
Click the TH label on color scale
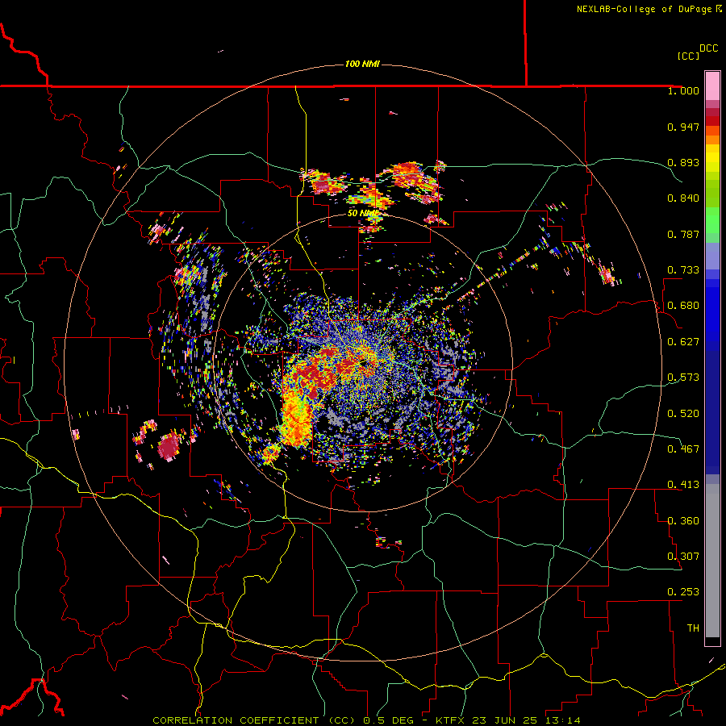click(693, 628)
